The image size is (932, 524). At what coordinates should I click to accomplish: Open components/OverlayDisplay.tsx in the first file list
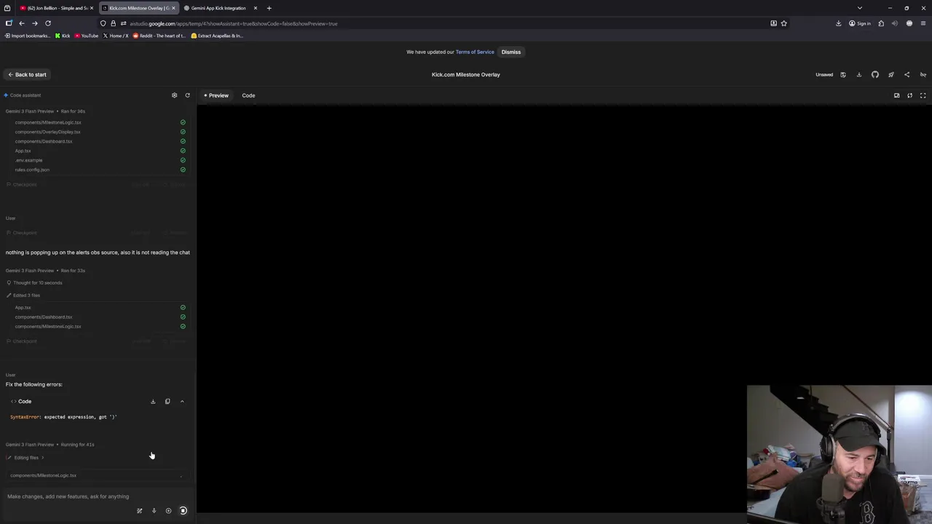pyautogui.click(x=47, y=132)
